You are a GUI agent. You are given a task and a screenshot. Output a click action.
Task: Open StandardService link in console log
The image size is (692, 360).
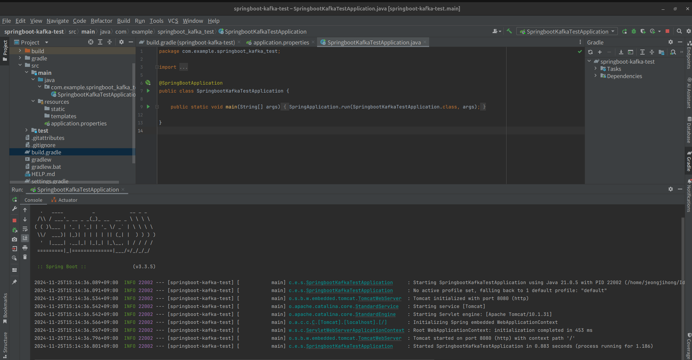coord(377,306)
